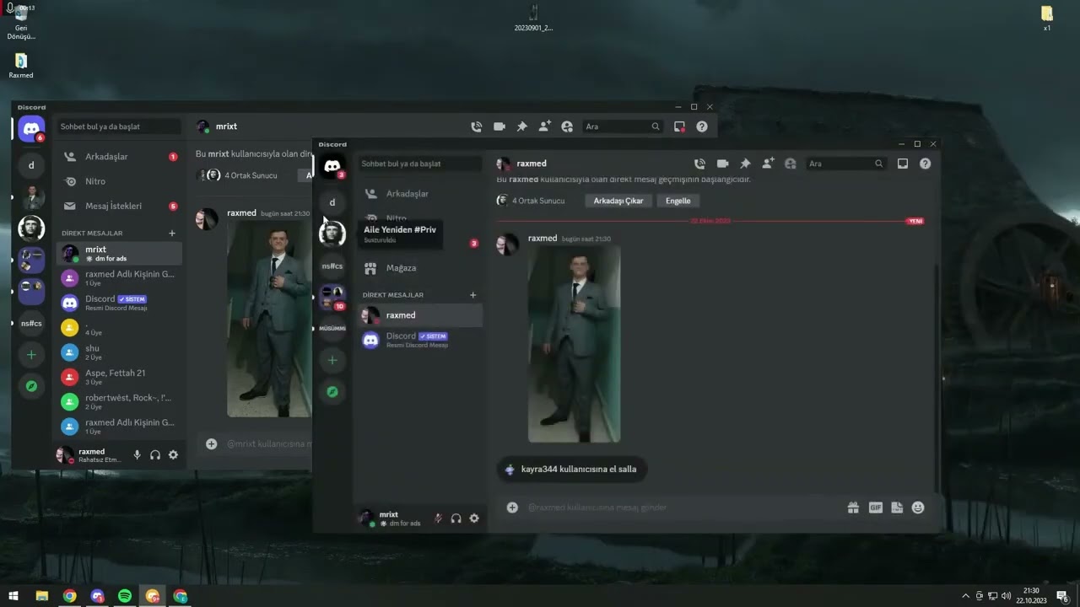The height and width of the screenshot is (607, 1080).
Task: Open Spotify from the taskbar
Action: pos(125,596)
